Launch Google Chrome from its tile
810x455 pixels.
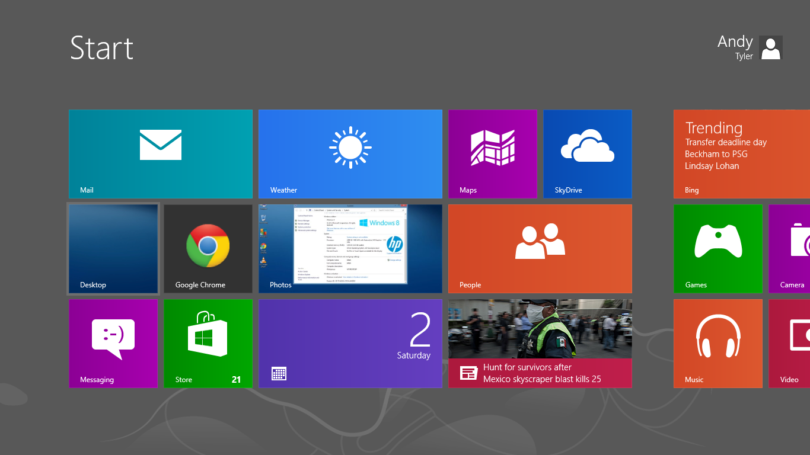click(x=208, y=249)
